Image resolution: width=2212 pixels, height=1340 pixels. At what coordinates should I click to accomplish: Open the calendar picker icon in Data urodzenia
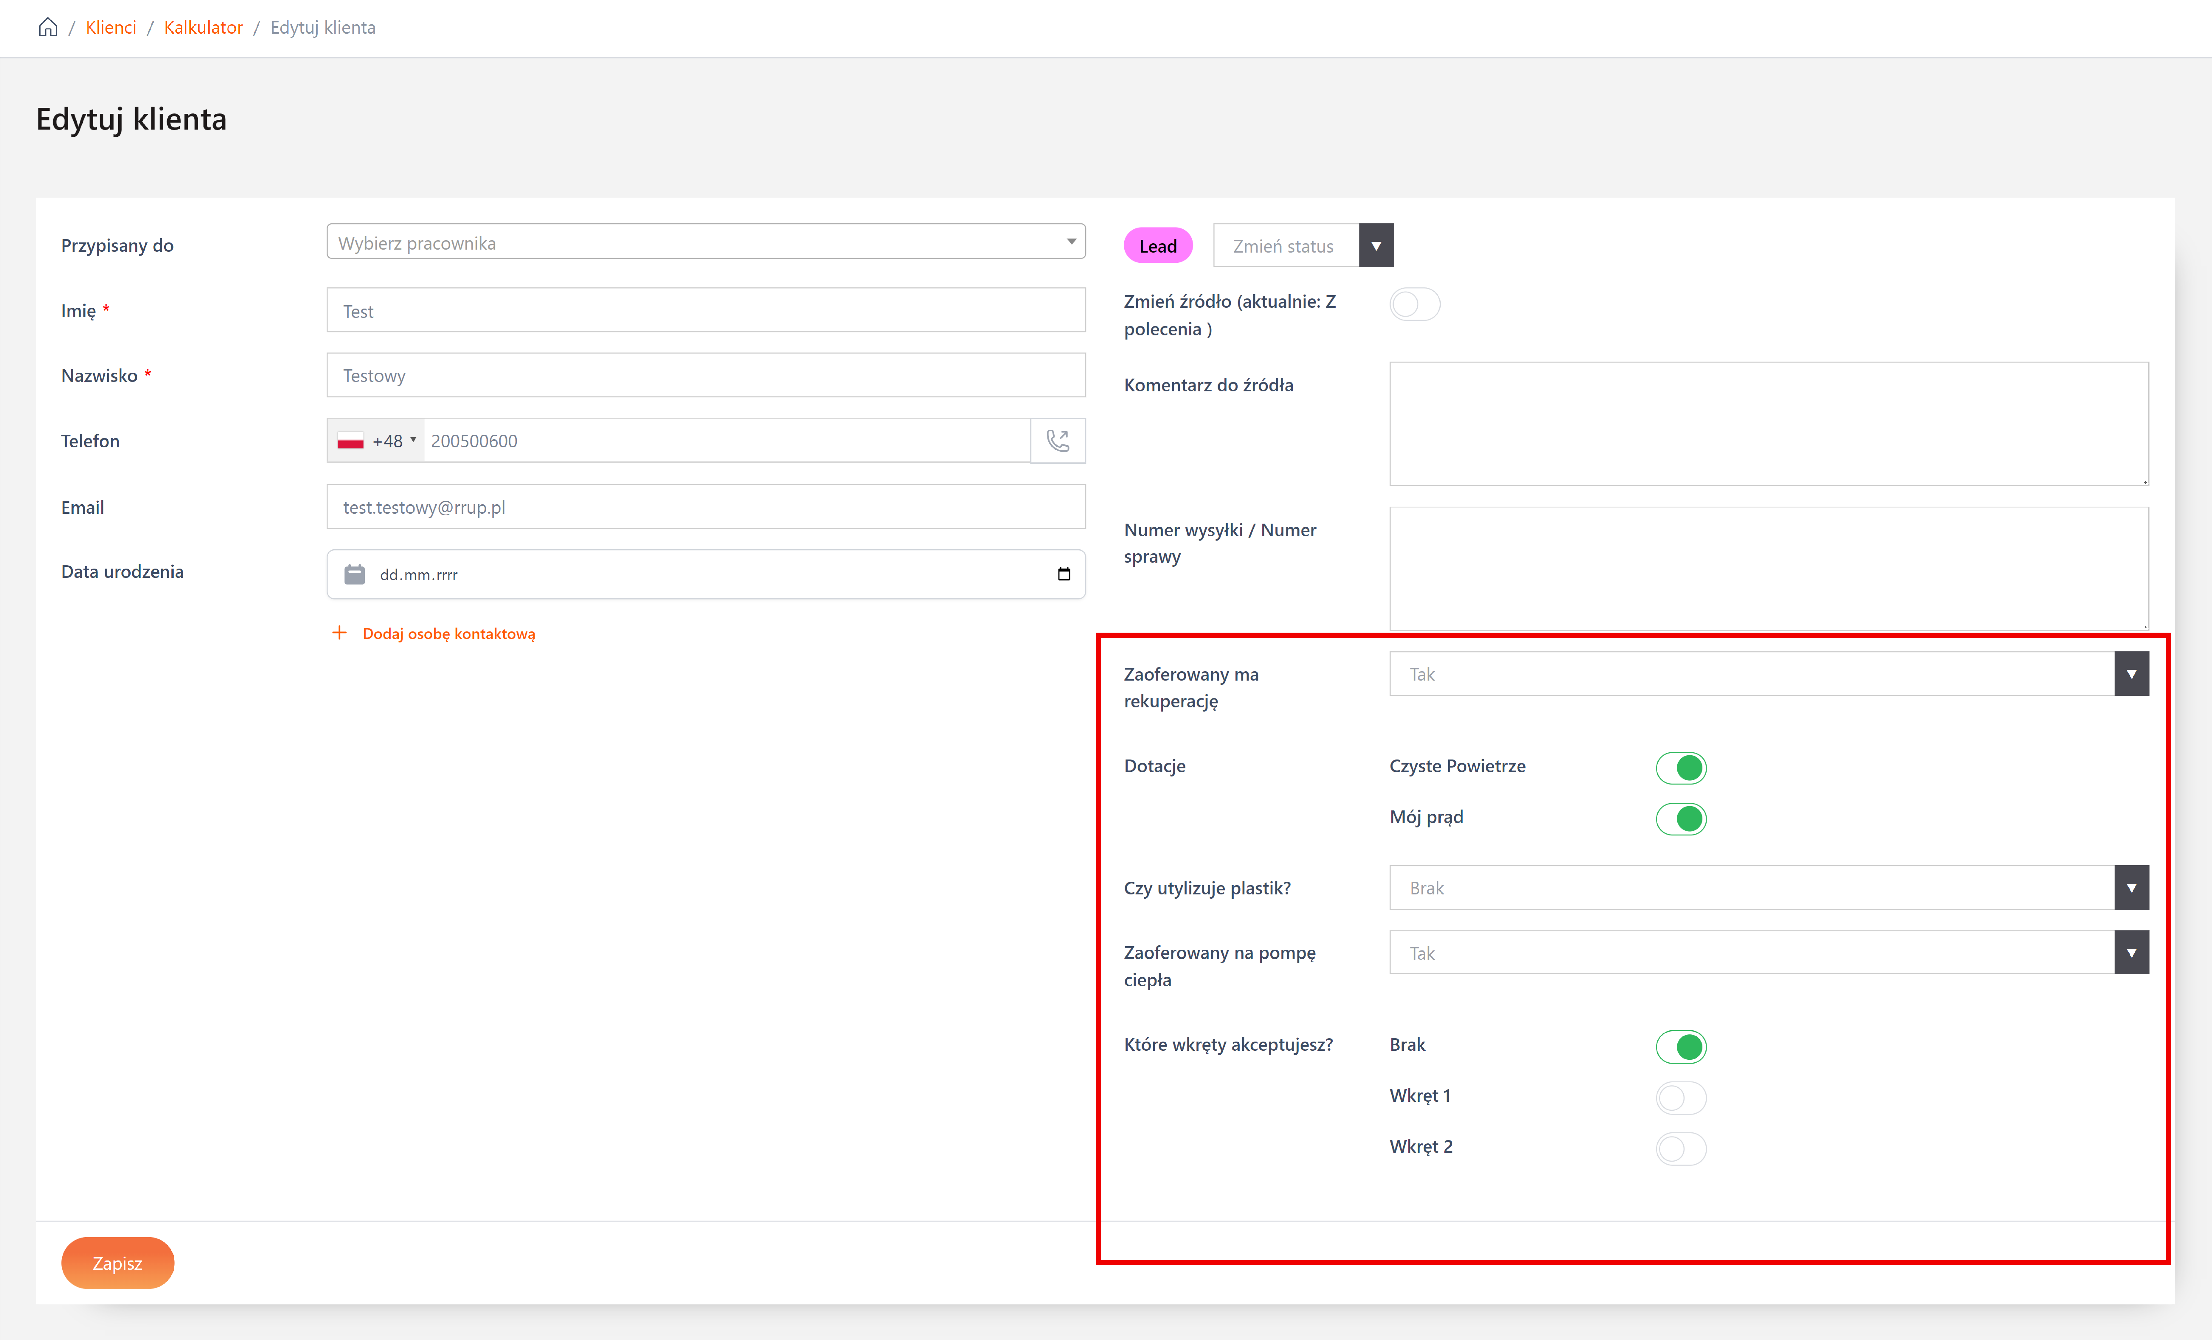tap(1064, 575)
